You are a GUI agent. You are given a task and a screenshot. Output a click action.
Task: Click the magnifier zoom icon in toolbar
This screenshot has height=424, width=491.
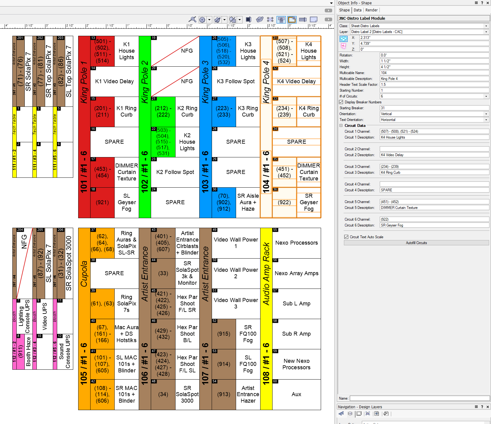(192, 20)
